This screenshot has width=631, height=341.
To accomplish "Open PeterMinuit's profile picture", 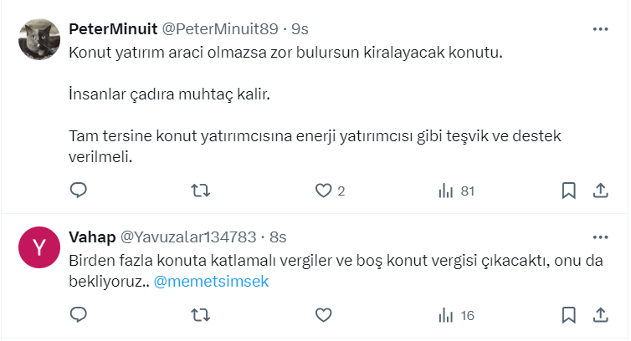I will [x=38, y=39].
